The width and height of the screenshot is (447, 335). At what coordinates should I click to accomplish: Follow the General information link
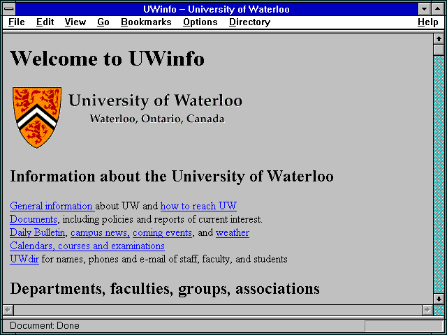[52, 206]
